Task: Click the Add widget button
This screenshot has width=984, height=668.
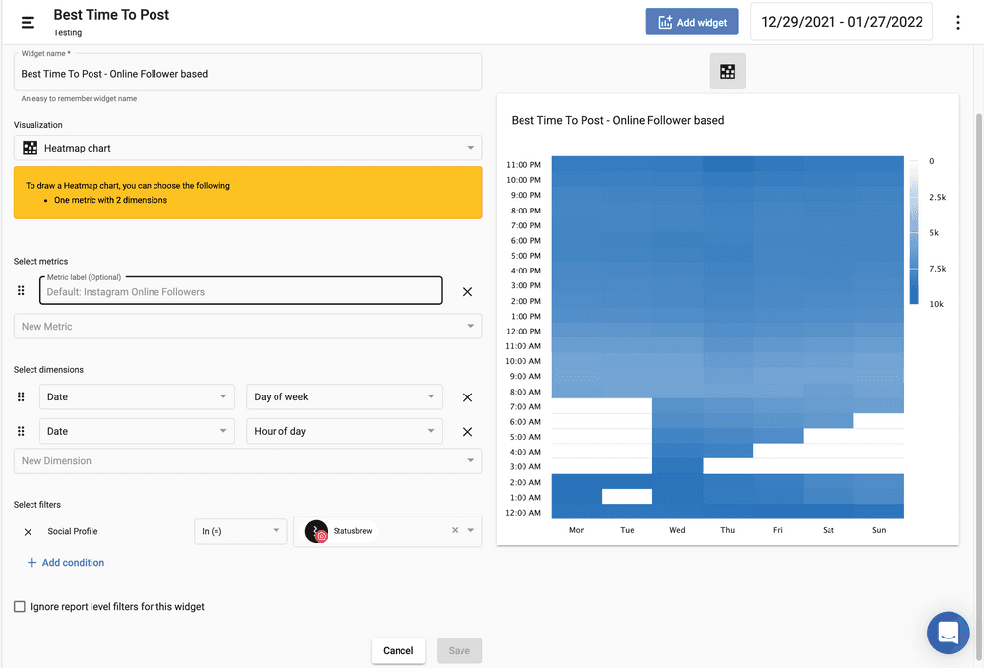Action: [x=691, y=22]
